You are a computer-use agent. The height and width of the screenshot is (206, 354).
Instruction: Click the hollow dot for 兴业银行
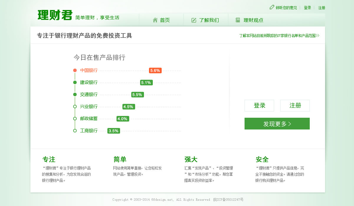coord(75,107)
